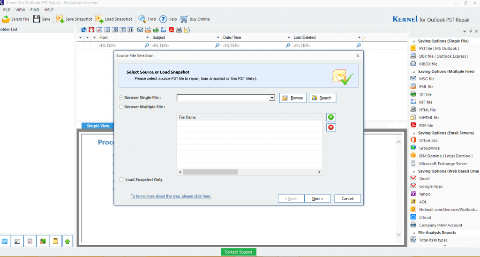This screenshot has width=480, height=257.
Task: Click the Cancel button
Action: (347, 198)
